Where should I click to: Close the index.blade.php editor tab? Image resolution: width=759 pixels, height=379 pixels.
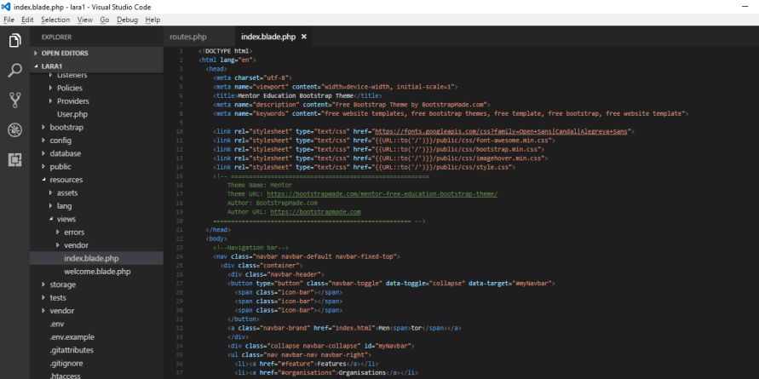click(x=304, y=37)
